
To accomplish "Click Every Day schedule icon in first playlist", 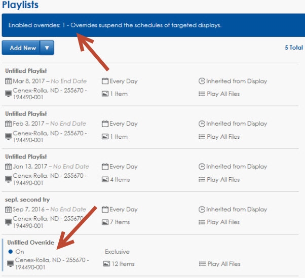I will 105,81.
